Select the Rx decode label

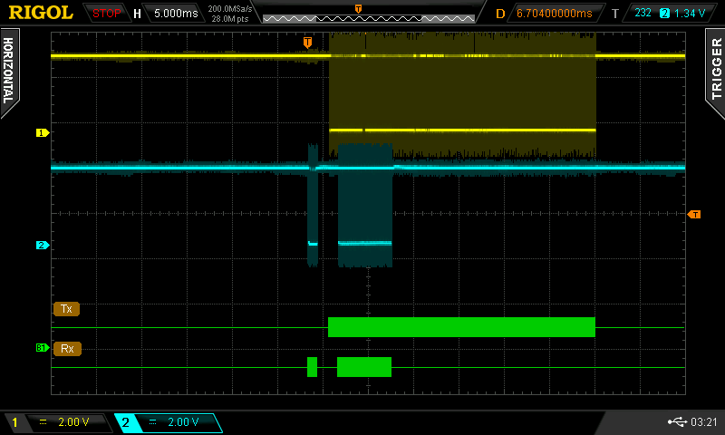[x=66, y=348]
